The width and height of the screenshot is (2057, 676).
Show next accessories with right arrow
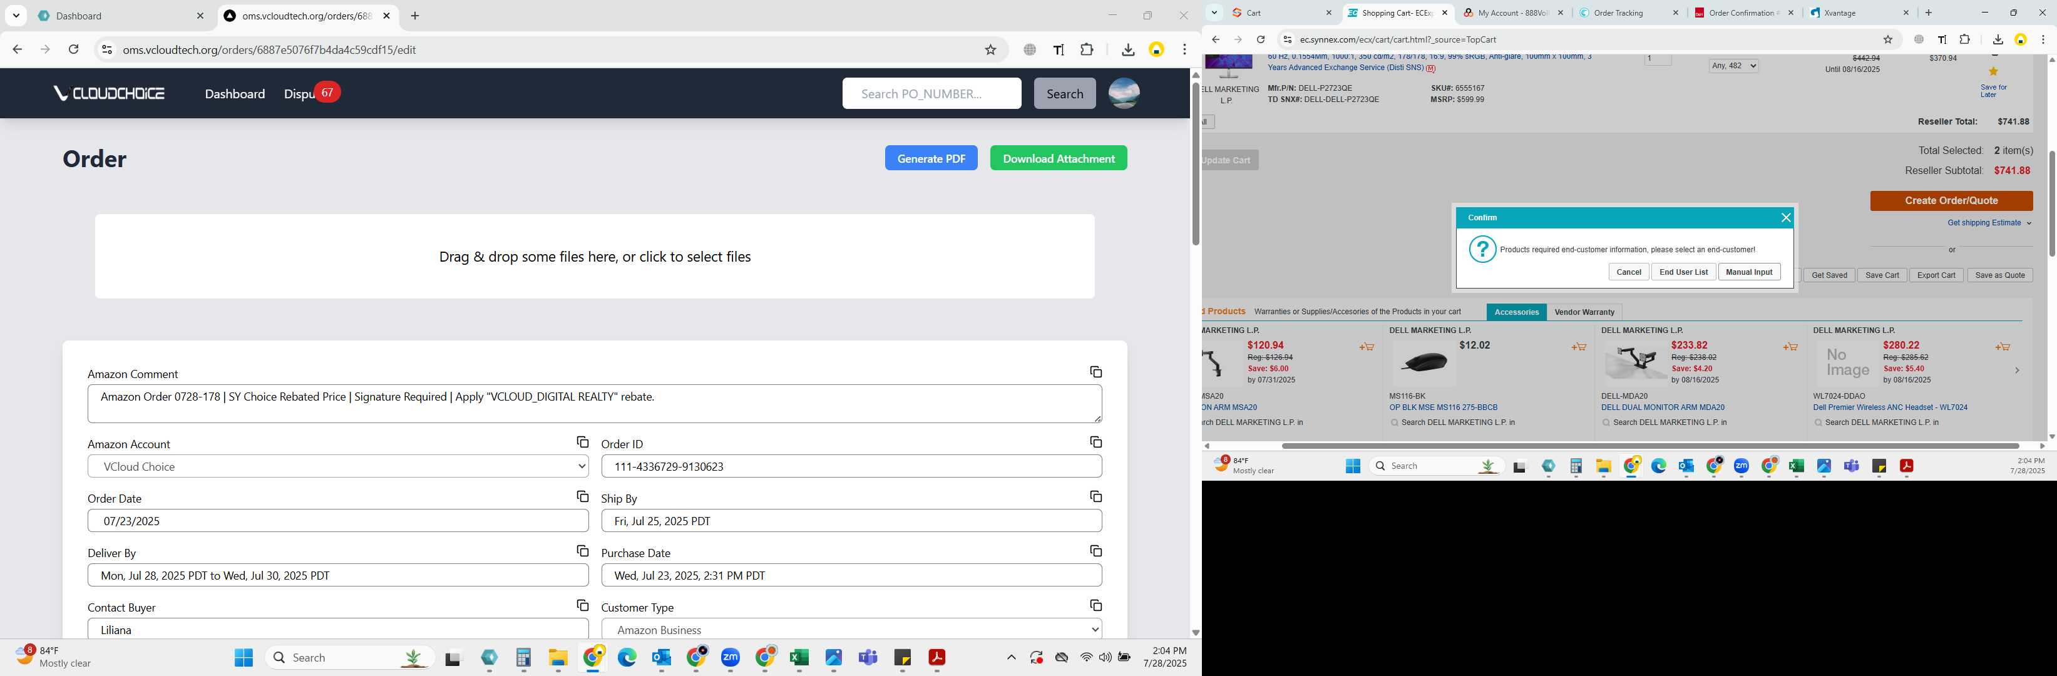(x=2016, y=371)
